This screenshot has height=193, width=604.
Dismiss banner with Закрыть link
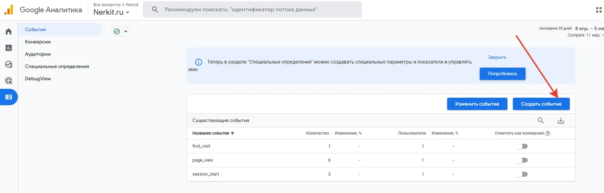497,57
